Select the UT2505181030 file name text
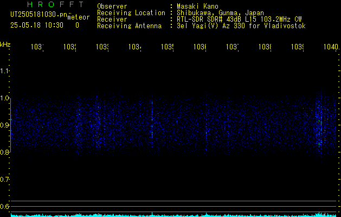This screenshot has height=217, width=341. click(38, 14)
